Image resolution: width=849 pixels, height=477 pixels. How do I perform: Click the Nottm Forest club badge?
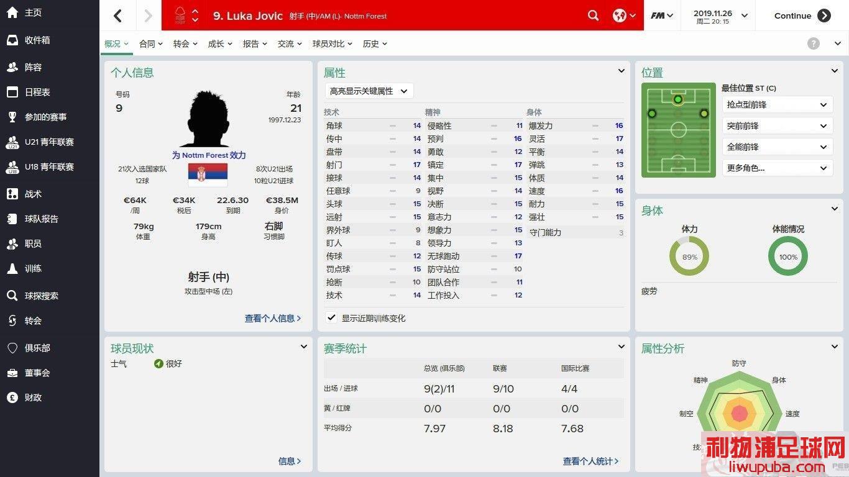tap(180, 16)
